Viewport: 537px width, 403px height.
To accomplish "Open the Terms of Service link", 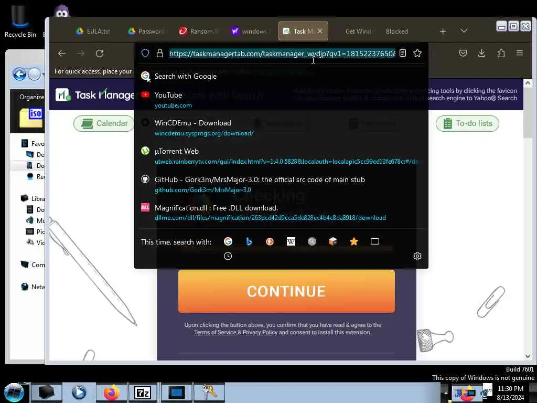I will [215, 332].
